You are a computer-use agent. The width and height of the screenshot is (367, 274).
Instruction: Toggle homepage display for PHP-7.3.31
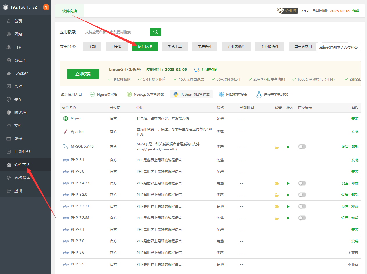coord(302,206)
